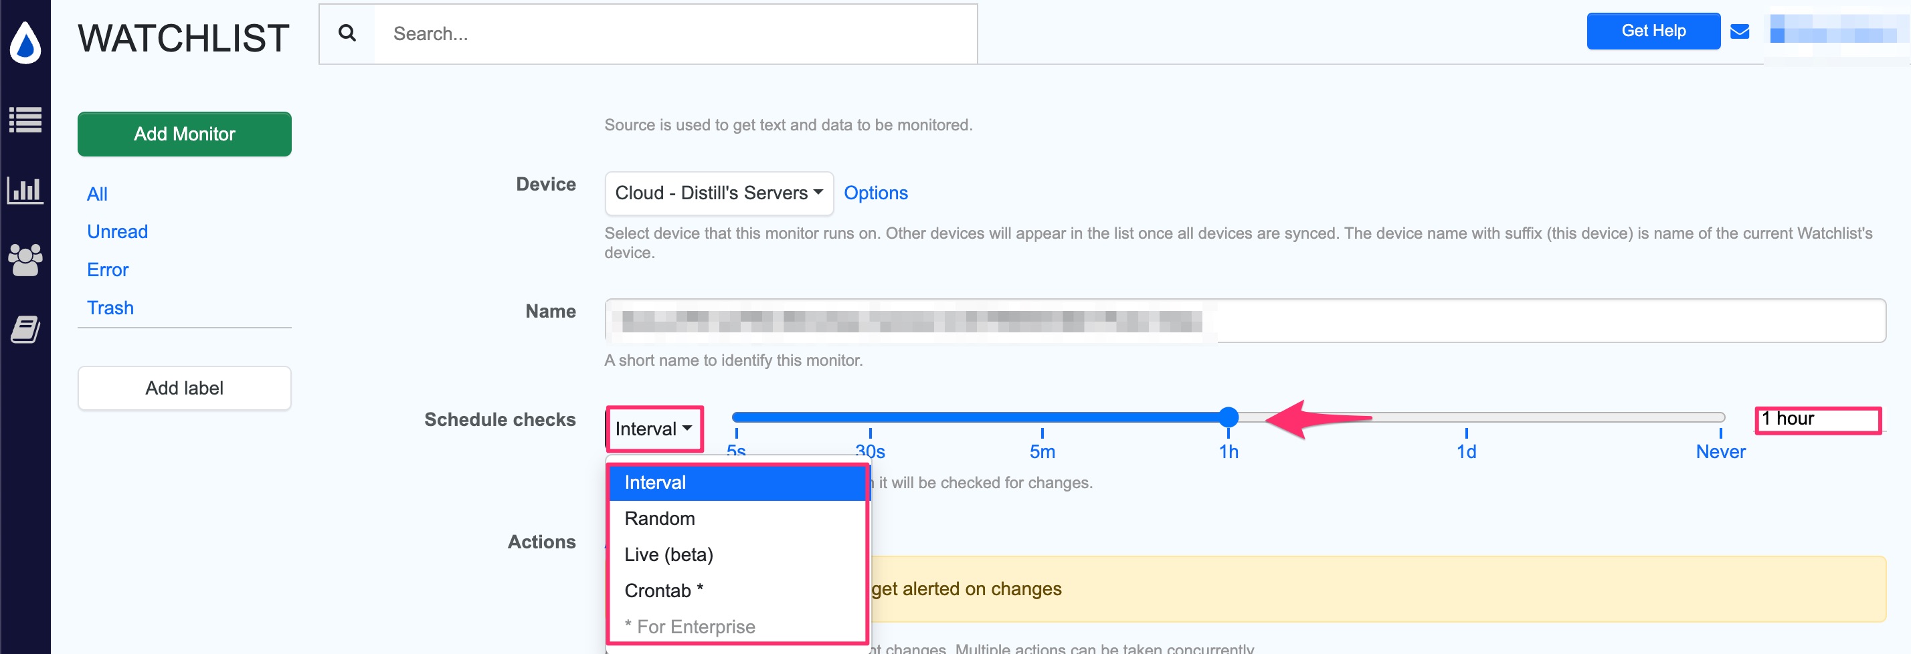Screen dimensions: 1911x654
Task: Click the envelope messages icon
Action: click(1740, 31)
